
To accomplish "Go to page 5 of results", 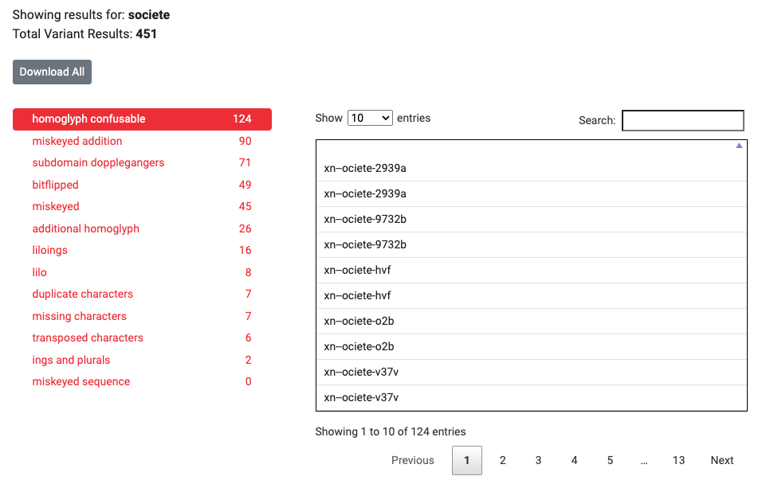I will pyautogui.click(x=610, y=460).
